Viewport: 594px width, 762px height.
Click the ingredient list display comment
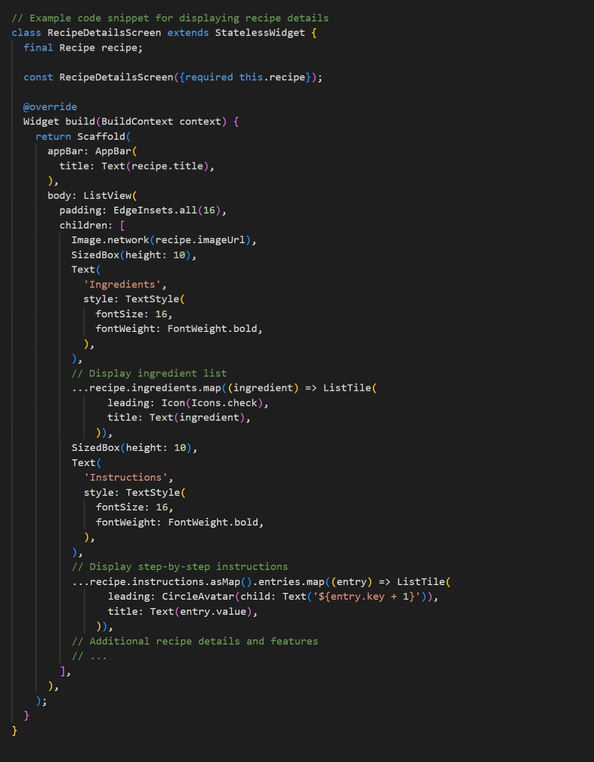(x=149, y=373)
